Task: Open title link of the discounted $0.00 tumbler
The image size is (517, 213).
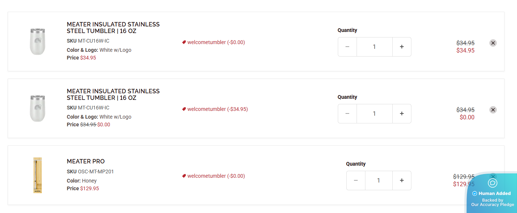Action: pos(113,94)
